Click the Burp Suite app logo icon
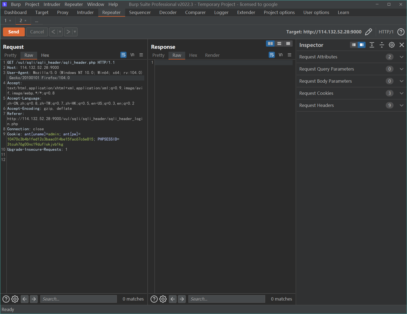This screenshot has width=407, height=314. click(5, 4)
